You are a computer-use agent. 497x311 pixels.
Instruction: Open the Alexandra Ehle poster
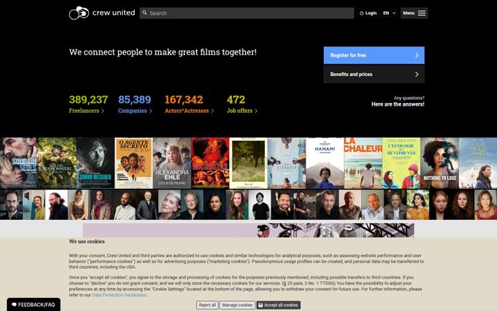tap(172, 163)
